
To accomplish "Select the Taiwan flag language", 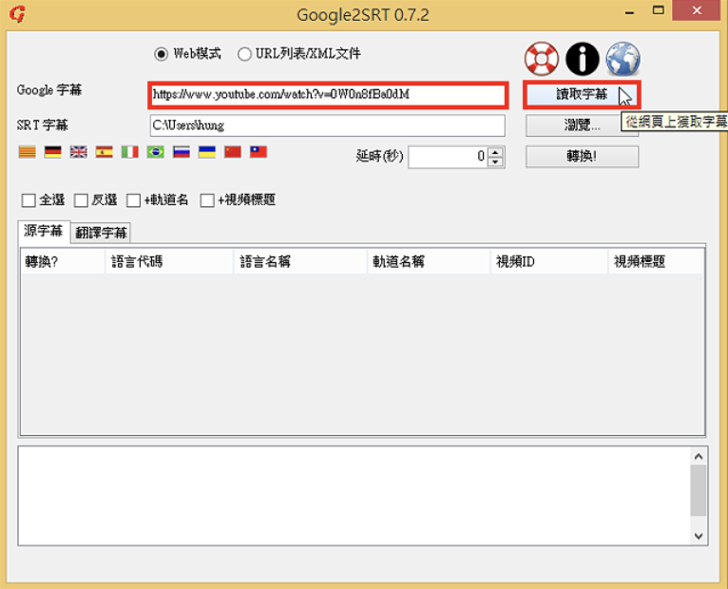I will (x=259, y=152).
